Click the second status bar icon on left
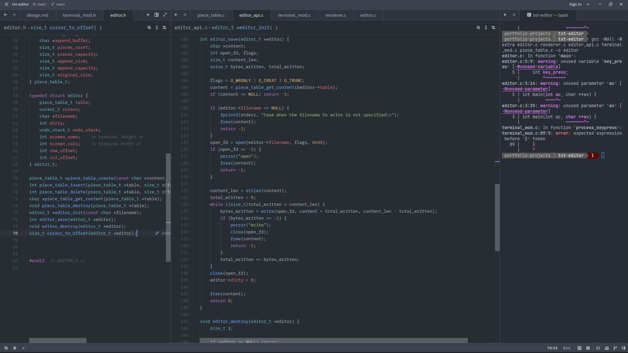The height and width of the screenshot is (353, 628). click(x=15, y=348)
